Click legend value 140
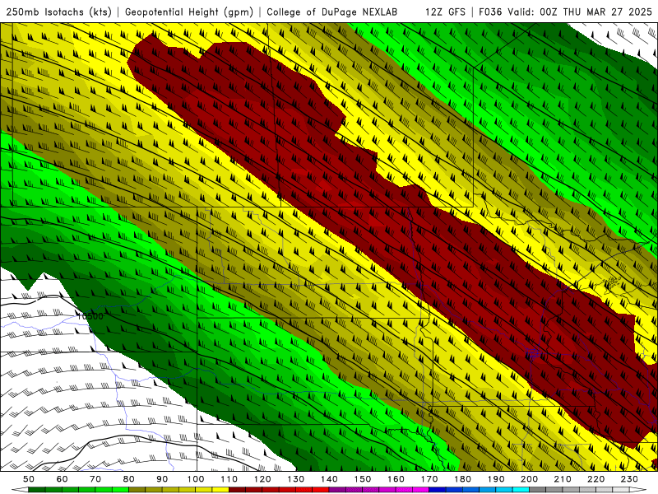 329,479
